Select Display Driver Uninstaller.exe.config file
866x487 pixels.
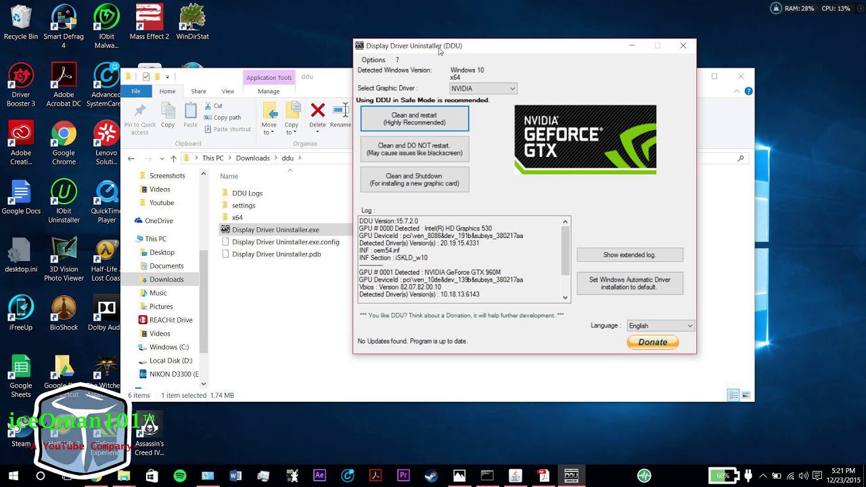point(280,242)
